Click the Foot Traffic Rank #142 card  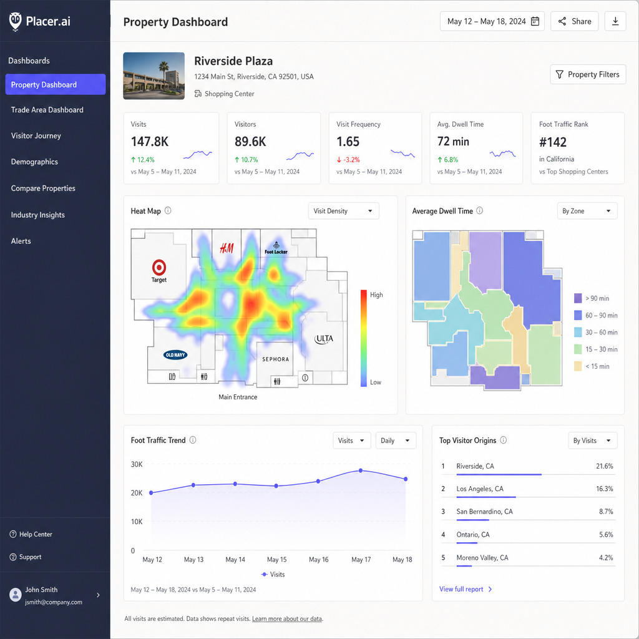[x=577, y=149]
